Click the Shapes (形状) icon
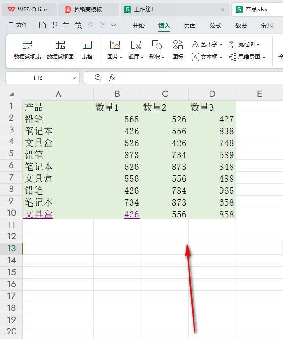Image resolution: width=283 pixels, height=339 pixels. point(157,45)
